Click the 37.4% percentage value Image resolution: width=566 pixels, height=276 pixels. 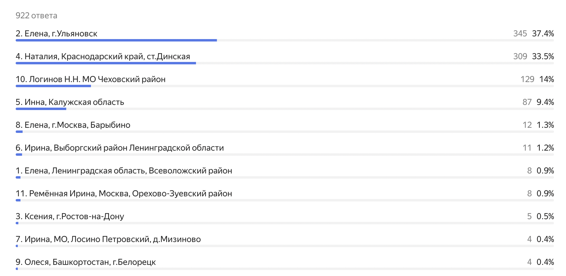(543, 34)
